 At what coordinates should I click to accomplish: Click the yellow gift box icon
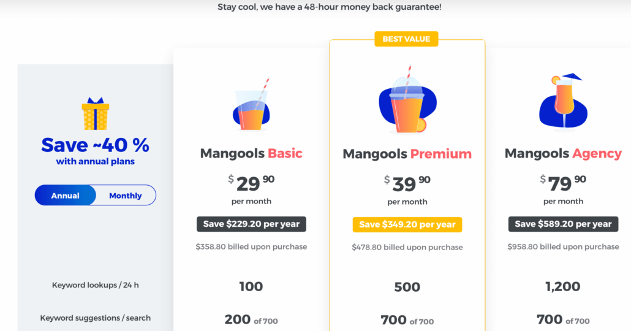(96, 113)
